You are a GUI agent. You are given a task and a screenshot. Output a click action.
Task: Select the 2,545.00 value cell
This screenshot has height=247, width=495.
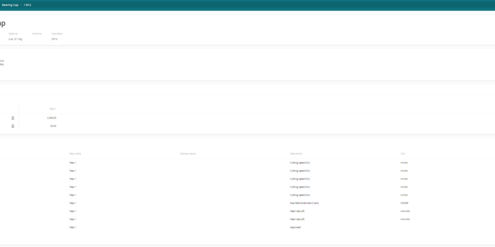(51, 118)
